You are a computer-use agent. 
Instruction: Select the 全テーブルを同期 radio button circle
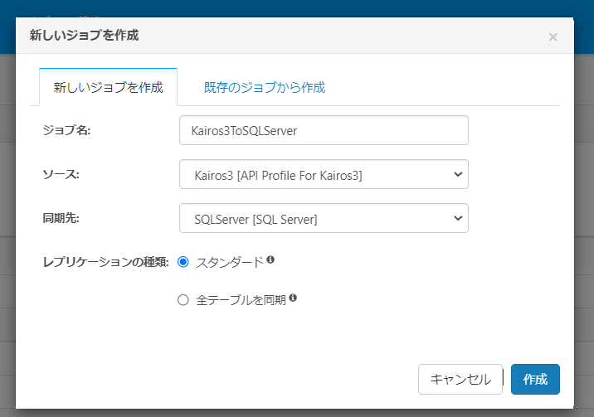coord(183,300)
